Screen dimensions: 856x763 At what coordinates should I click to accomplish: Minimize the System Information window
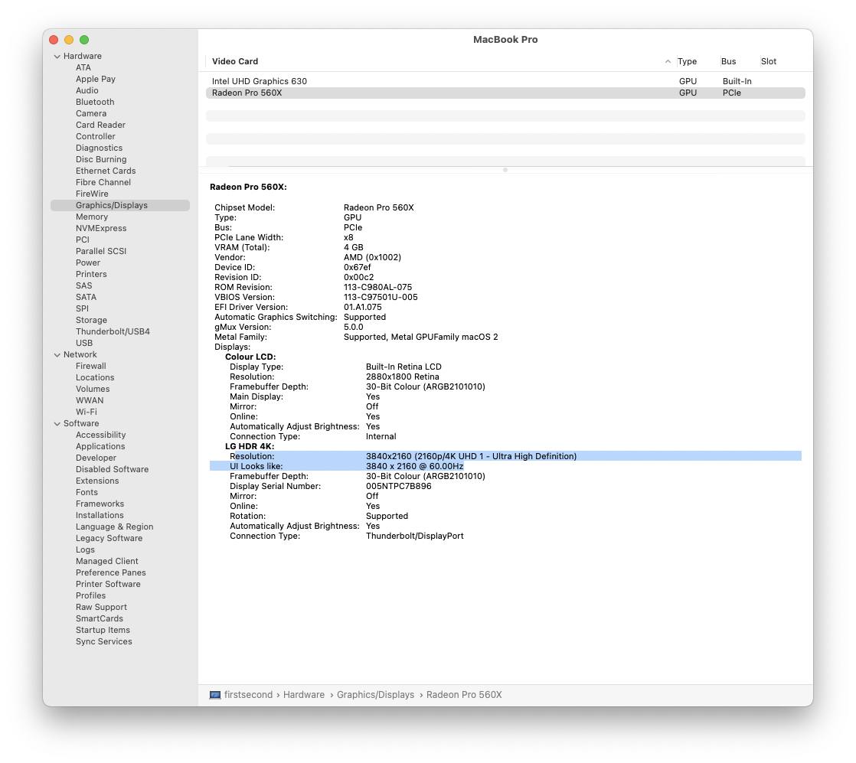coord(69,40)
